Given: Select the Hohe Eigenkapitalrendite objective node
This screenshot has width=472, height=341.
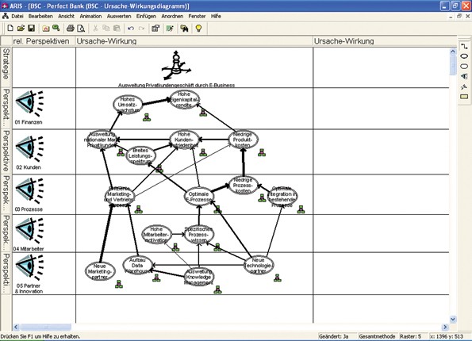Looking at the screenshot, I should click(x=184, y=100).
